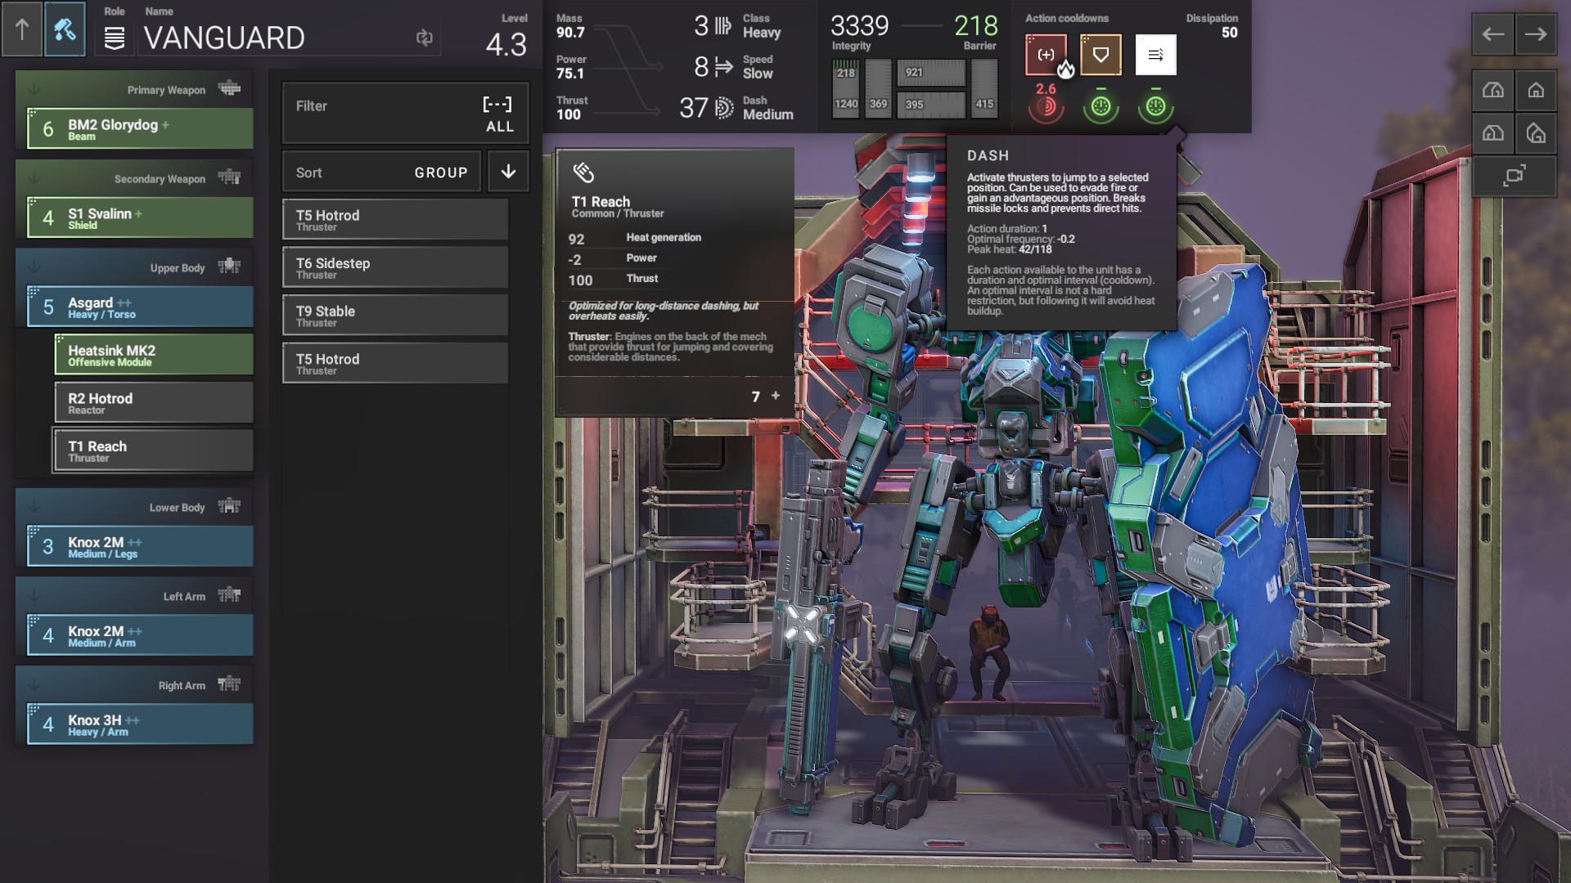Select T9 Stable thruster from list
The height and width of the screenshot is (883, 1571).
point(395,316)
